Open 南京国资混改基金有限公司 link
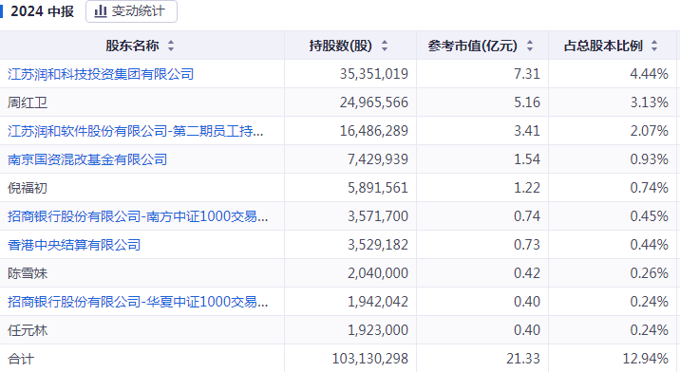The image size is (680, 372). click(x=87, y=159)
